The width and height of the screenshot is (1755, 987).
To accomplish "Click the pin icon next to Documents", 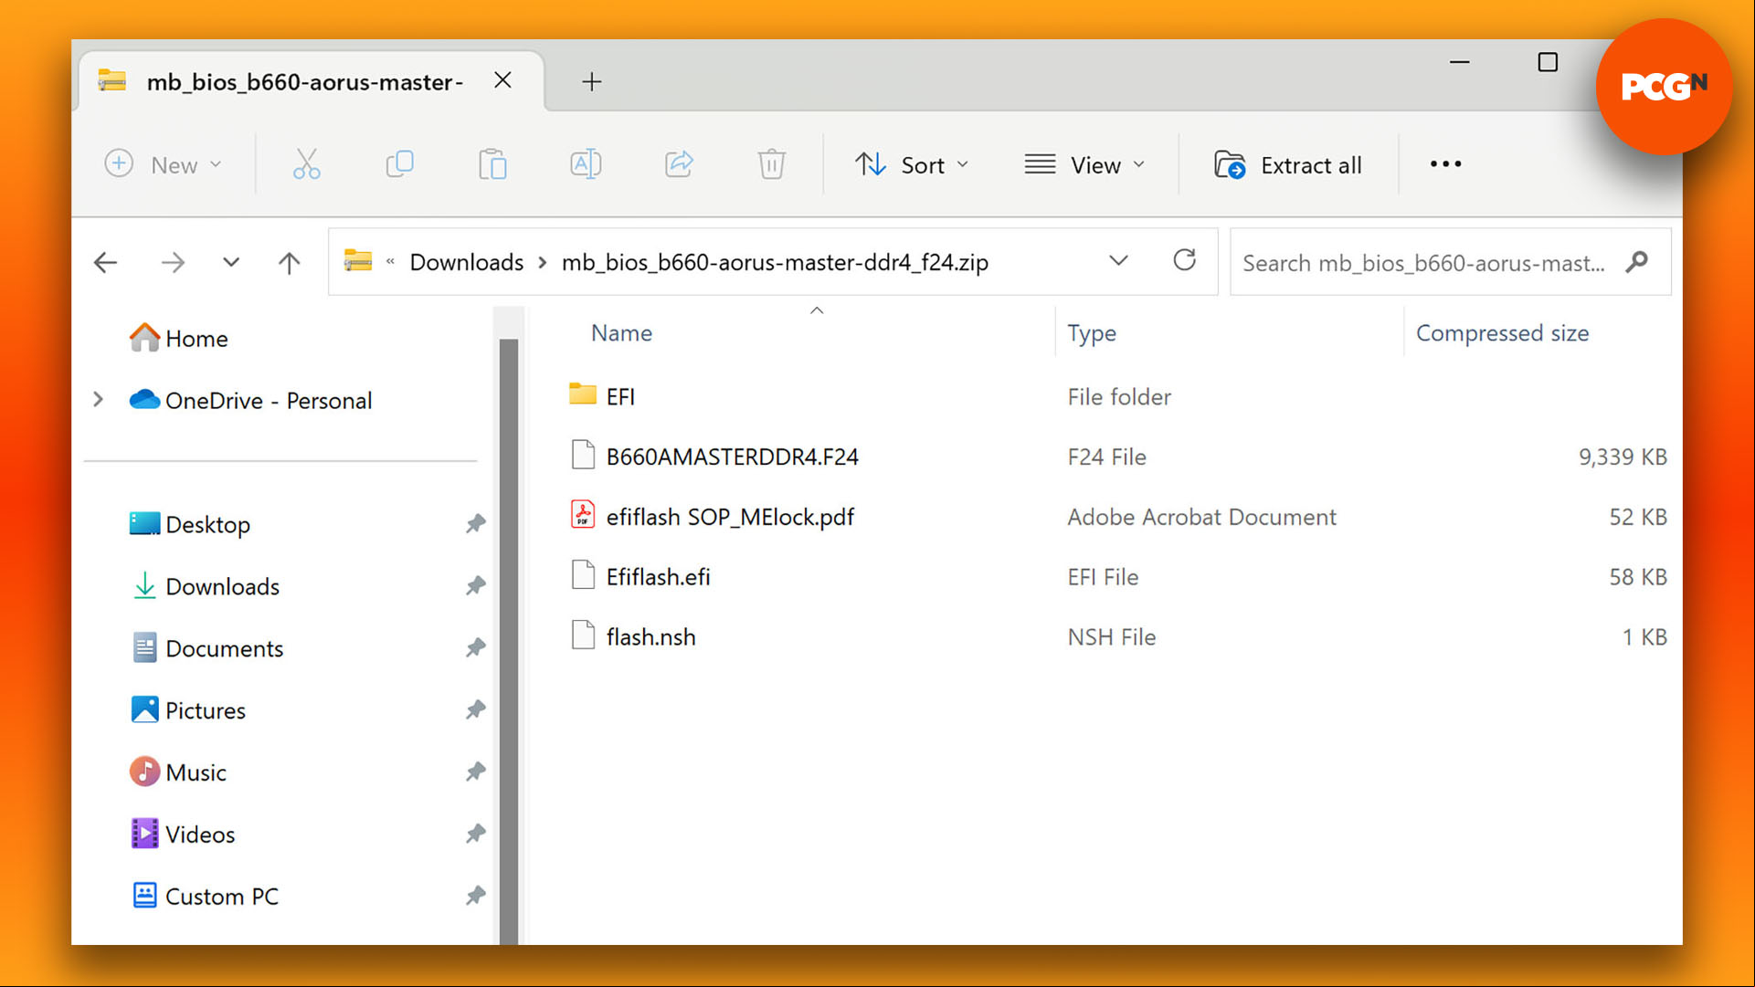I will (x=475, y=648).
